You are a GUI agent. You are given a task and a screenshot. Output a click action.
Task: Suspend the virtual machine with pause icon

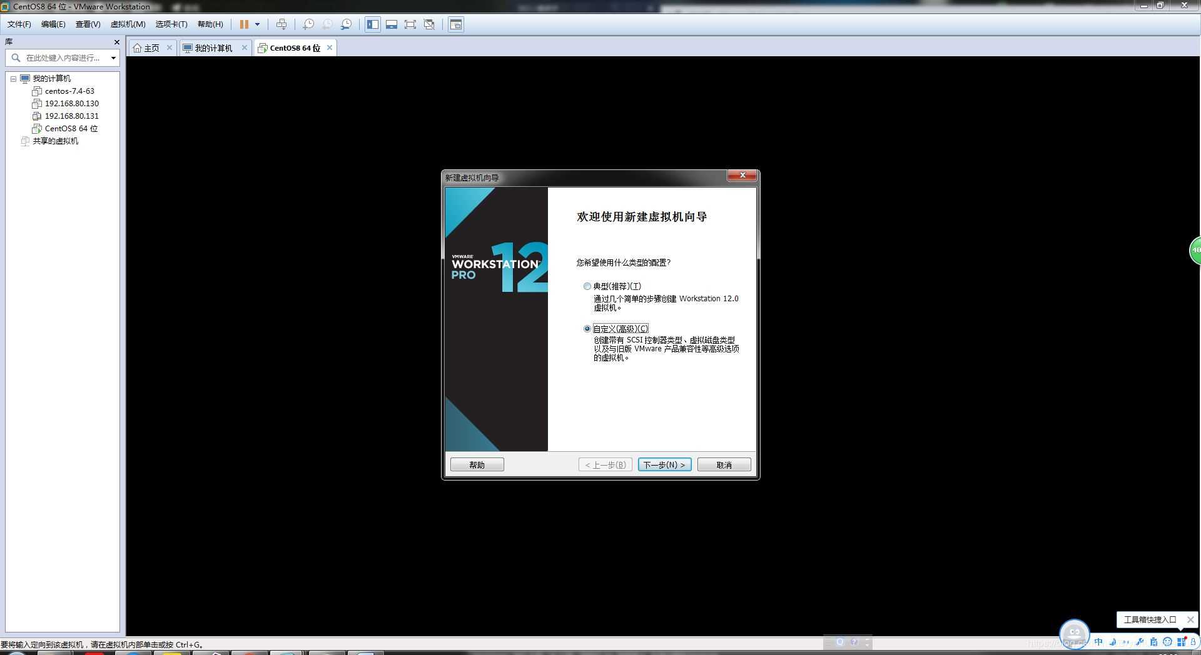coord(245,24)
